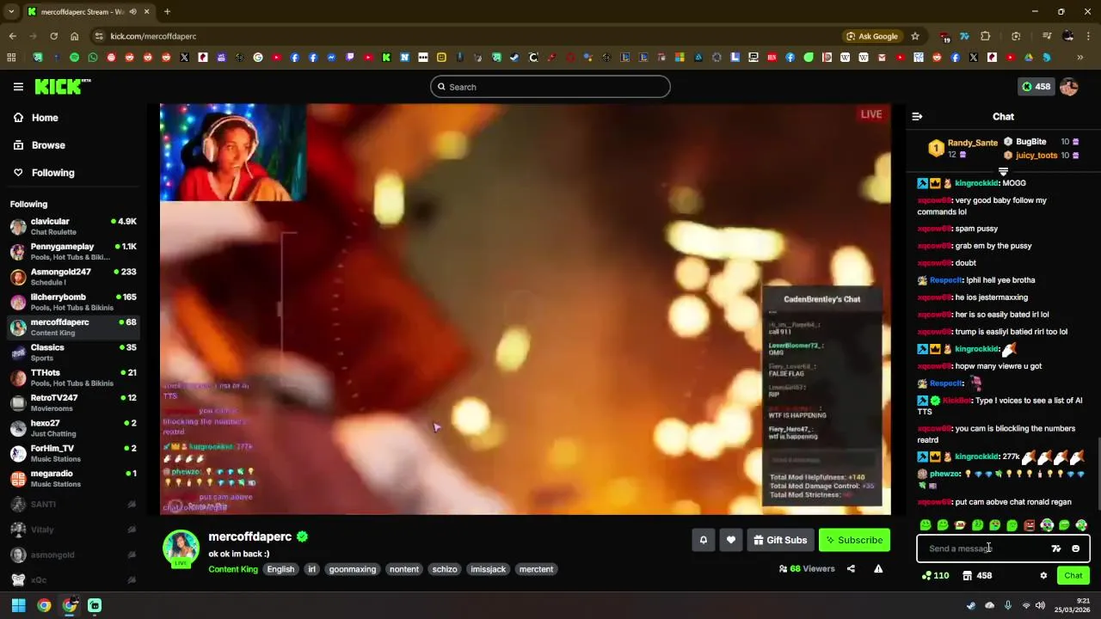Open the user profile avatar menu
The image size is (1101, 619).
(1069, 87)
